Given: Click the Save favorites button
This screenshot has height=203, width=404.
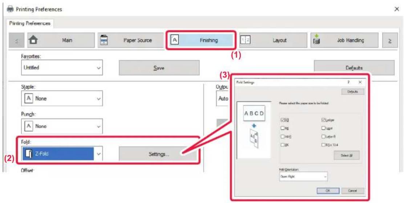Looking at the screenshot, I should (x=159, y=68).
